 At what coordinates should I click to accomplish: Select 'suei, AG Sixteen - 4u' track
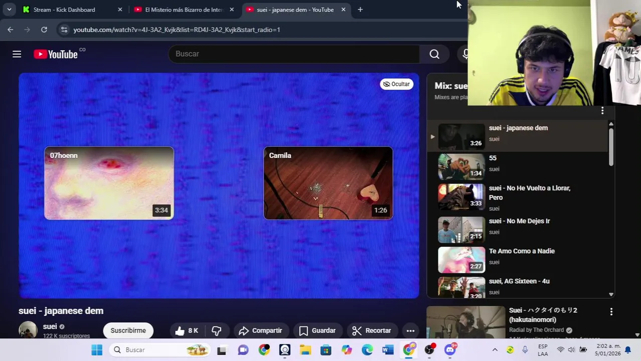coord(518,287)
